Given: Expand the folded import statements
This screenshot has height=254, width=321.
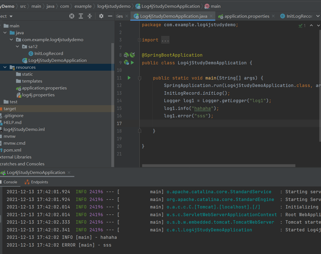Looking at the screenshot, I should (x=139, y=40).
